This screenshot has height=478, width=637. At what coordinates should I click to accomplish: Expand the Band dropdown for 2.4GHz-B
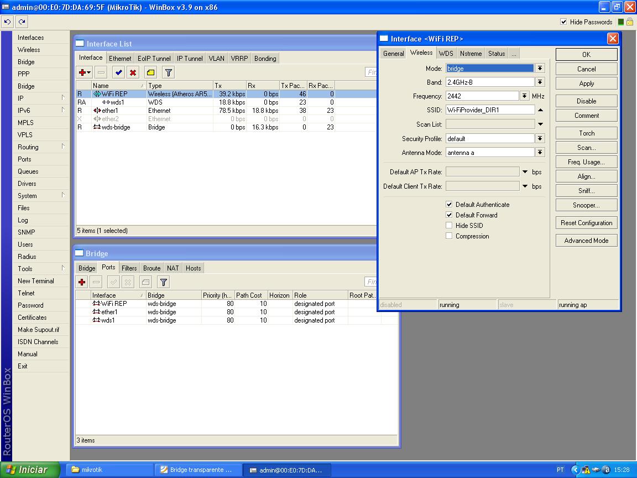click(540, 82)
